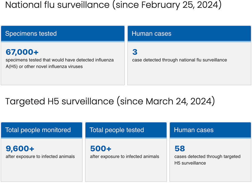Select the "Specimens tested" card header
This screenshot has height=183, width=252.
pyautogui.click(x=31, y=34)
